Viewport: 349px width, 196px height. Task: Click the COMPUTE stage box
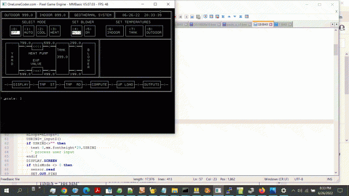pos(99,84)
